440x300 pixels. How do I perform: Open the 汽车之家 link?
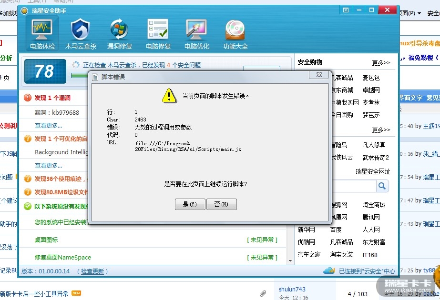coord(309,254)
